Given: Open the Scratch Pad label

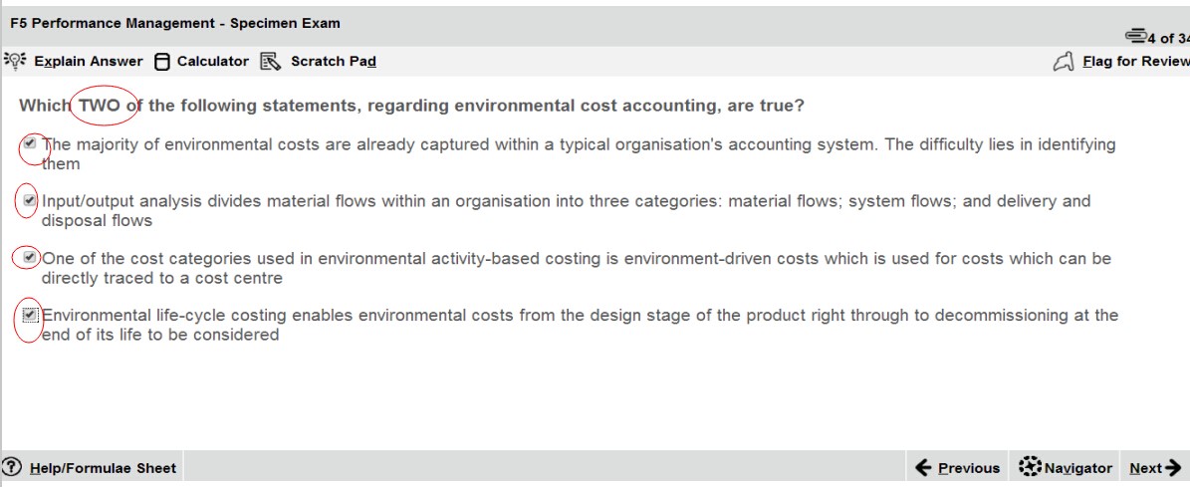Looking at the screenshot, I should click(333, 62).
